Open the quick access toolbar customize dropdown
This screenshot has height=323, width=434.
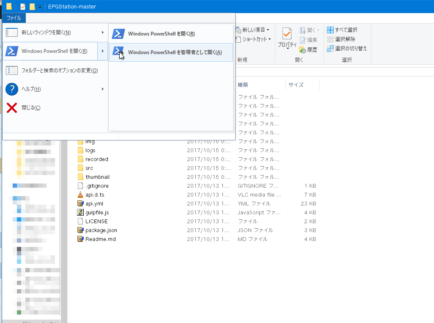point(40,7)
